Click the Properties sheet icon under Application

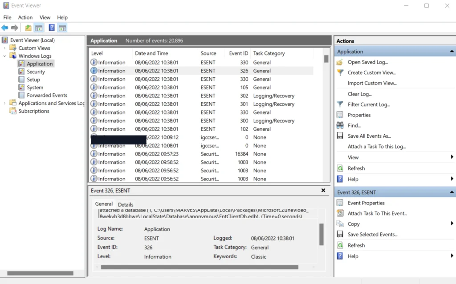[x=340, y=115]
